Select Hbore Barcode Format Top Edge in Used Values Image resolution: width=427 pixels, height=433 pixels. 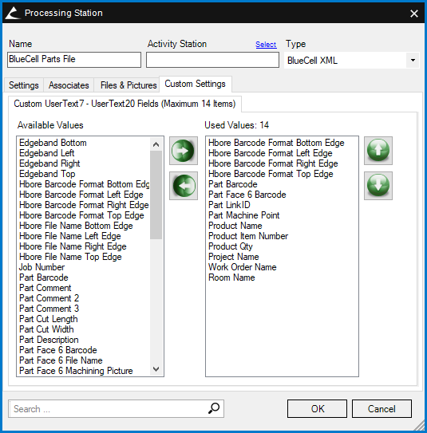point(271,174)
